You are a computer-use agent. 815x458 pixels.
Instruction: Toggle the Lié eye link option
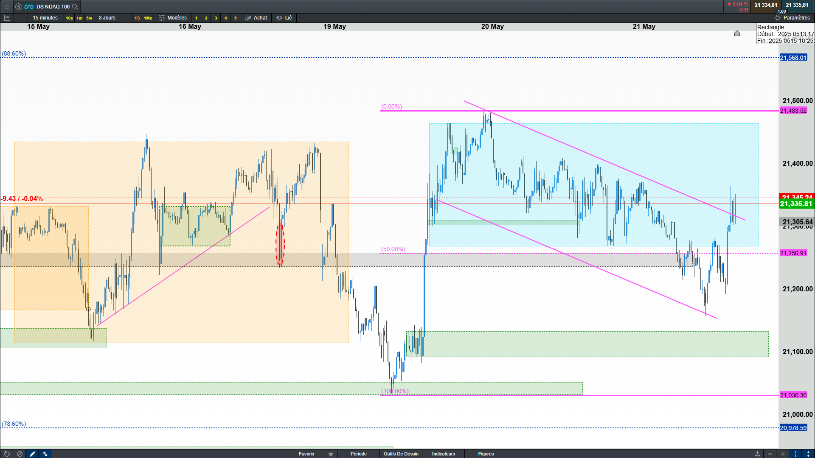click(284, 18)
